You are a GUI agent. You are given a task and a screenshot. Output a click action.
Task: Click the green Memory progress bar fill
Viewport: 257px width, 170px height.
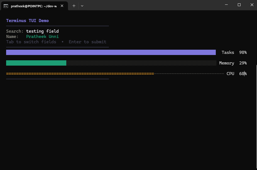[36, 63]
